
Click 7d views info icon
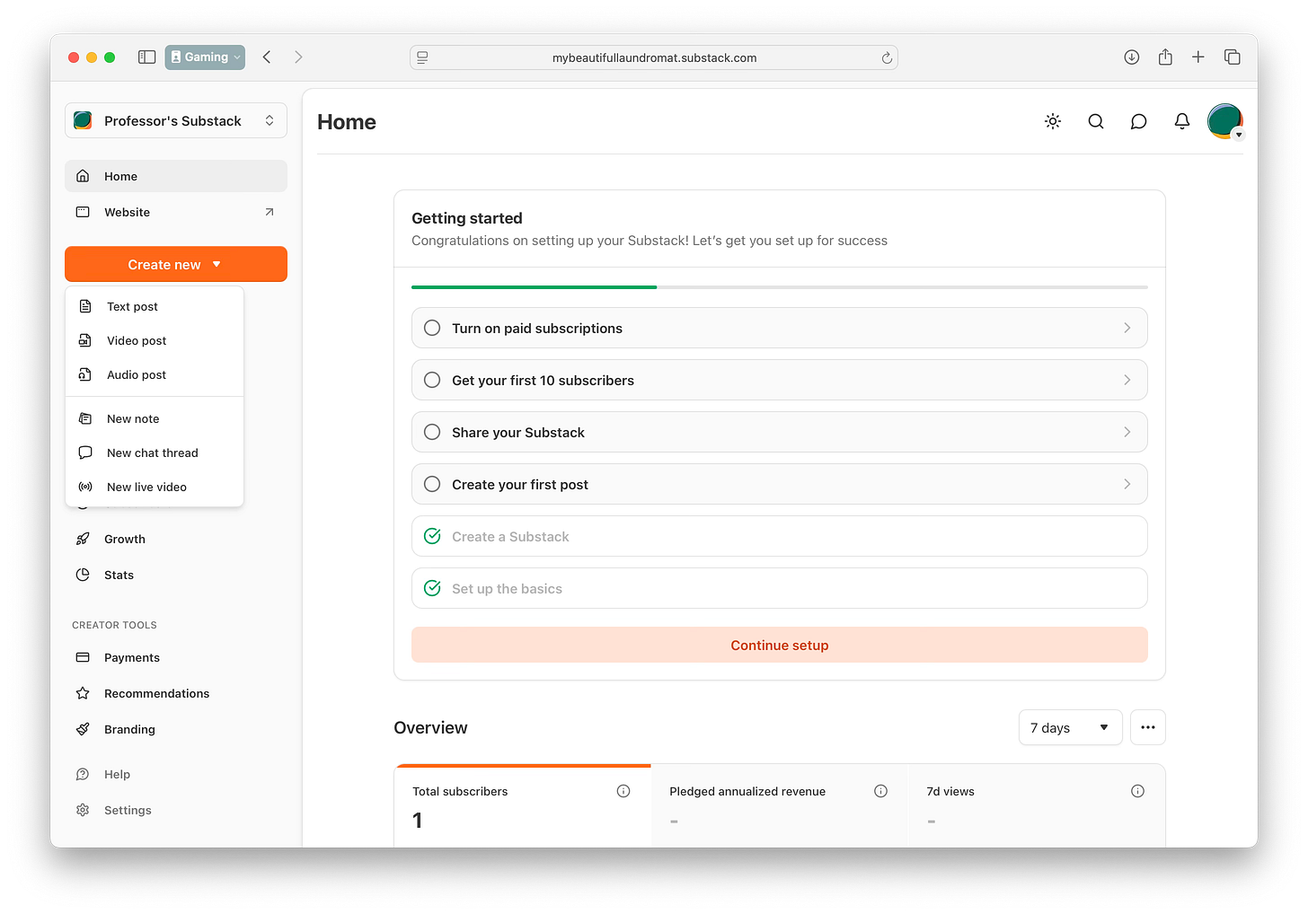pos(1137,791)
